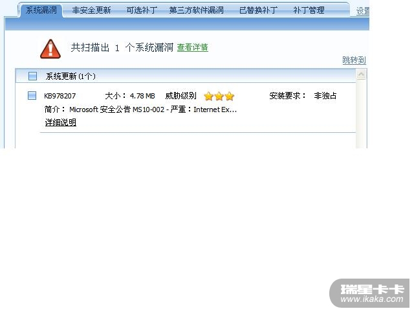Open the 第三方软件漏洞 tab

coord(197,10)
